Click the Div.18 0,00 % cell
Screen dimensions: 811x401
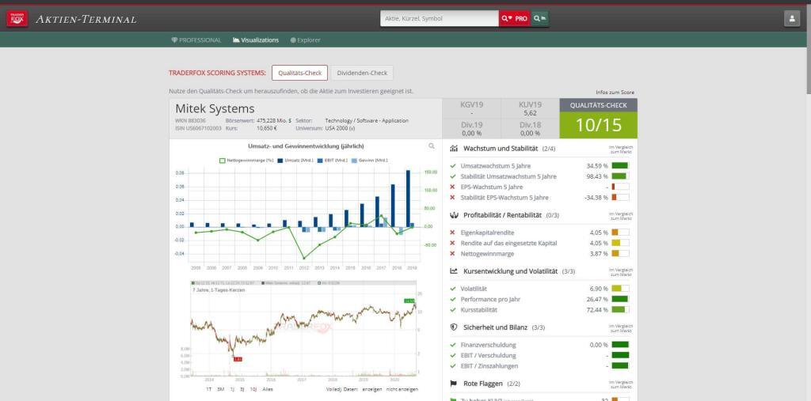pyautogui.click(x=530, y=129)
